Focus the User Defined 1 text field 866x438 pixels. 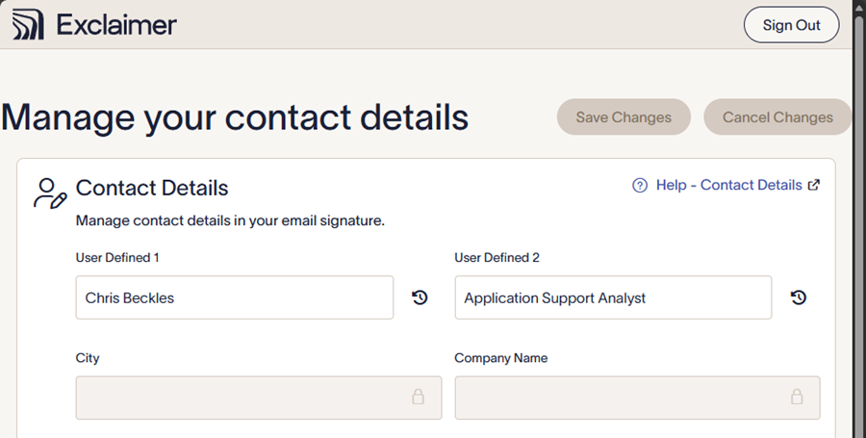point(234,298)
